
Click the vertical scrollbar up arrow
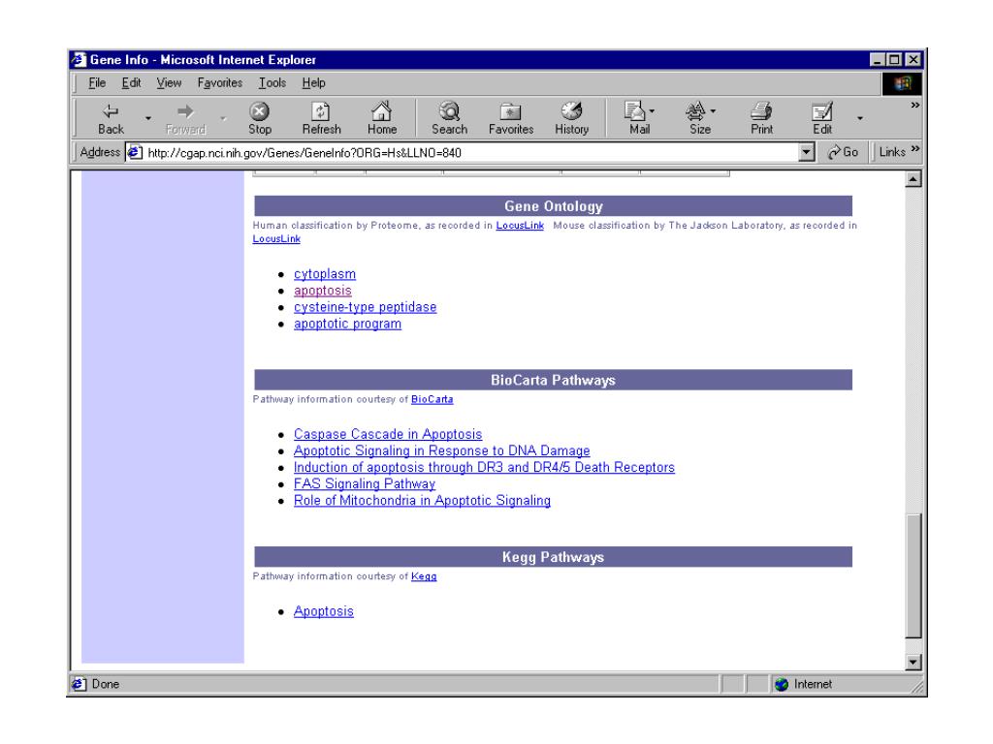[913, 179]
